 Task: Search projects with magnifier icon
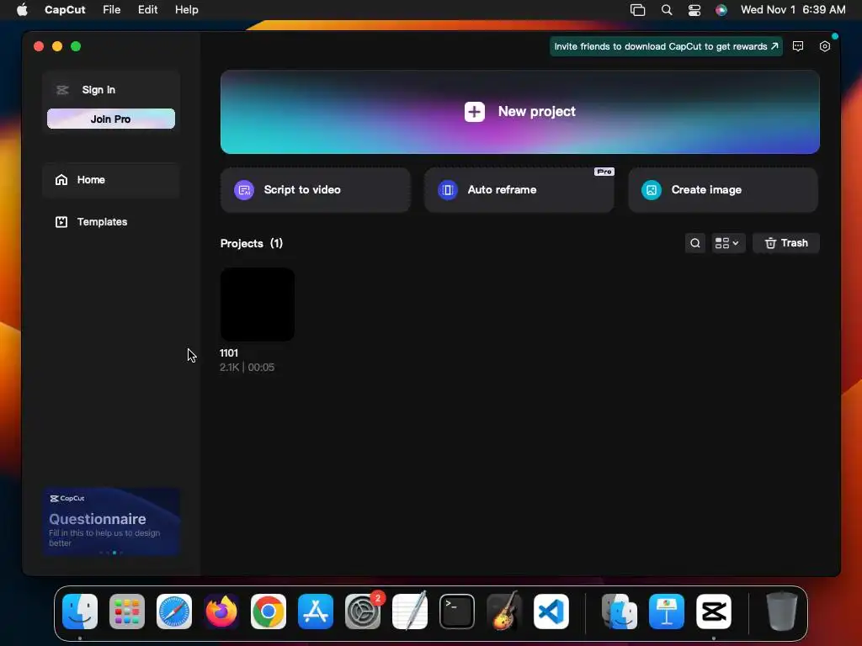coord(694,243)
